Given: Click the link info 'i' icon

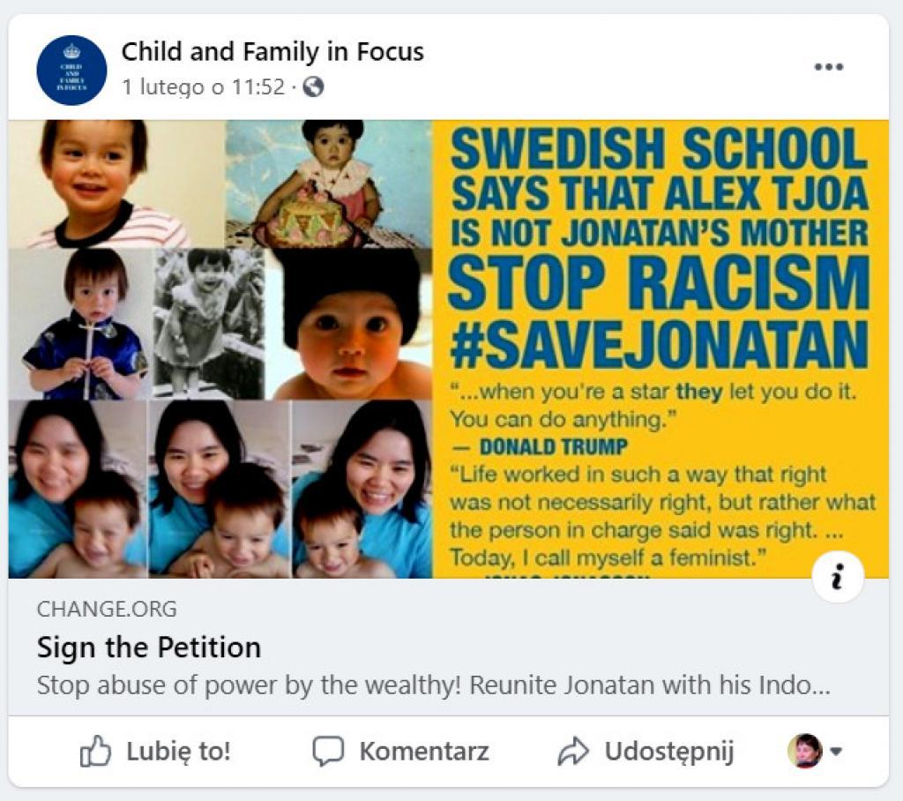Looking at the screenshot, I should pyautogui.click(x=837, y=578).
